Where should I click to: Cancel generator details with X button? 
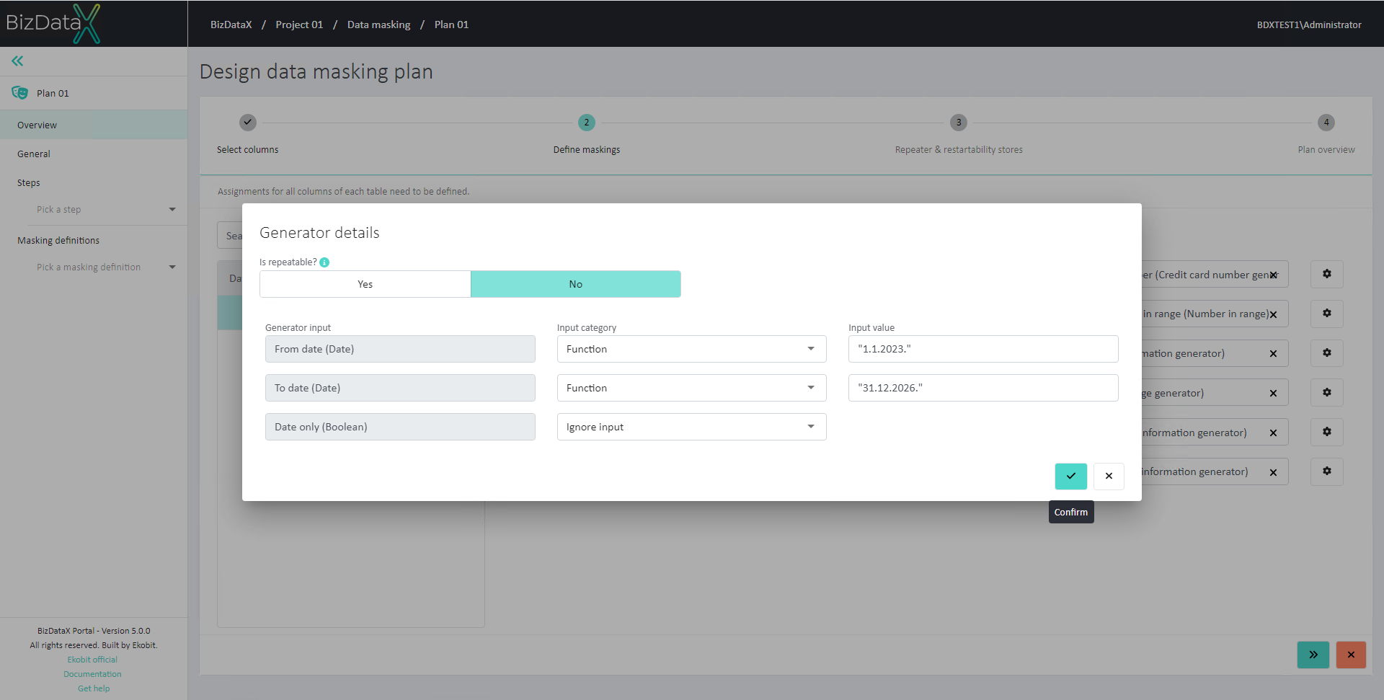point(1109,476)
